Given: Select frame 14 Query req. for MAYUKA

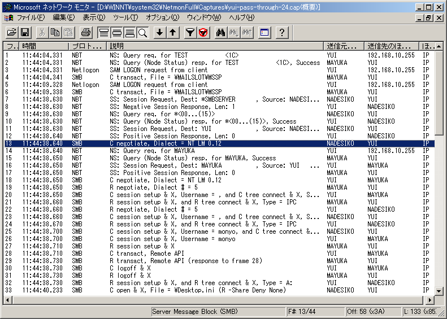Looking at the screenshot, I should point(219,151).
